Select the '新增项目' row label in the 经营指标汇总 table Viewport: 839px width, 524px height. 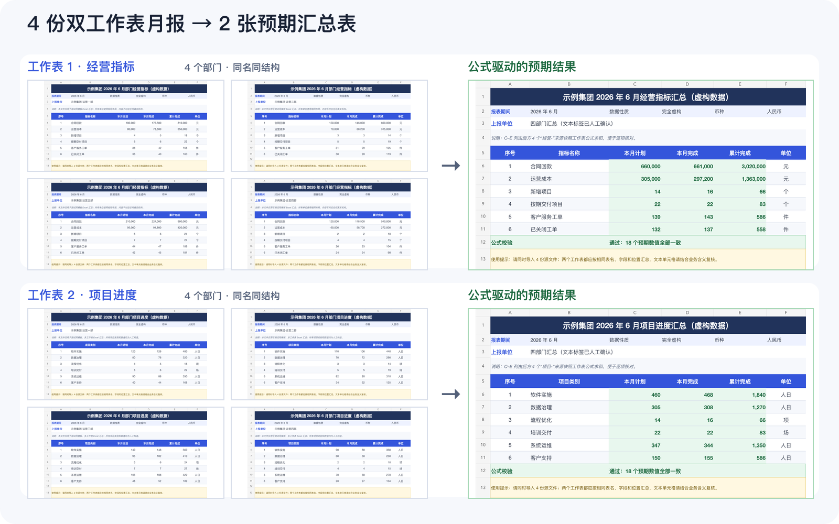pos(541,191)
